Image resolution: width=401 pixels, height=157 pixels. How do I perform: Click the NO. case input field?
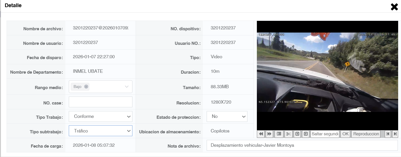tap(100, 102)
